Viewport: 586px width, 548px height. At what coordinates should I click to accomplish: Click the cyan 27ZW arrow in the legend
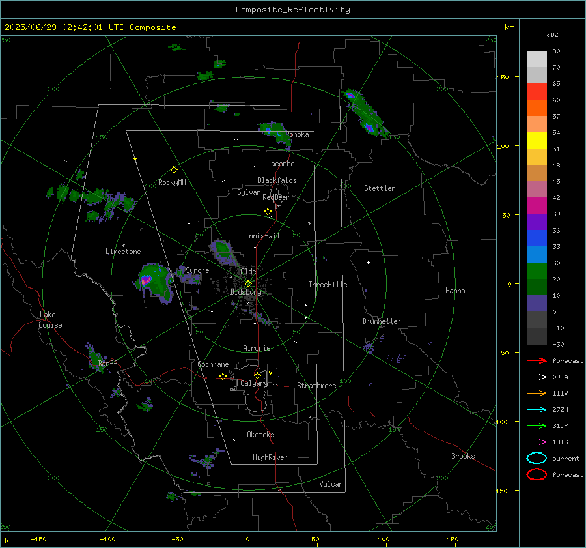click(537, 409)
